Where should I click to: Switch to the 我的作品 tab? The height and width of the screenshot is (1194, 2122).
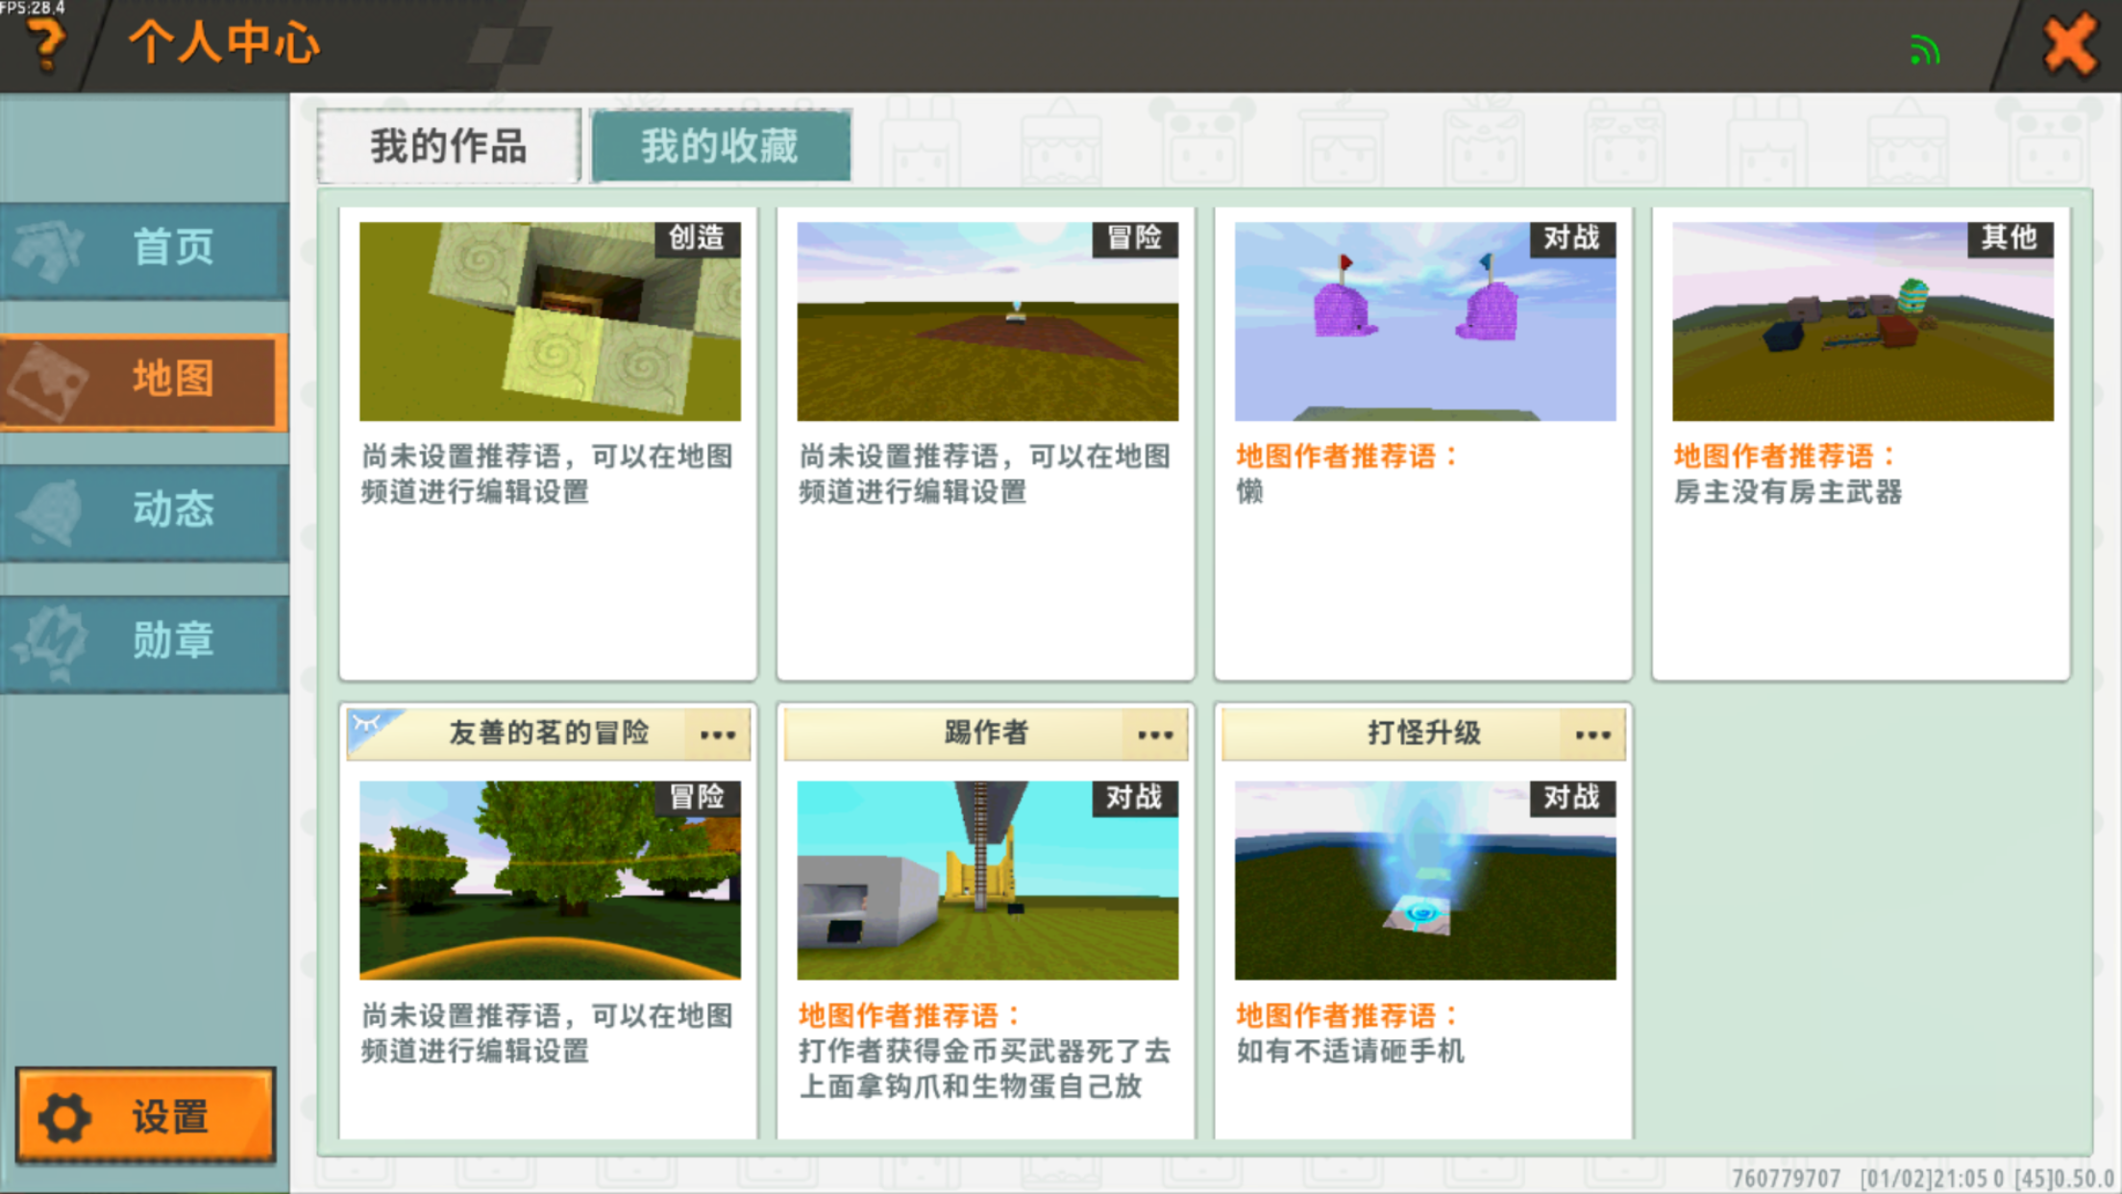(449, 146)
